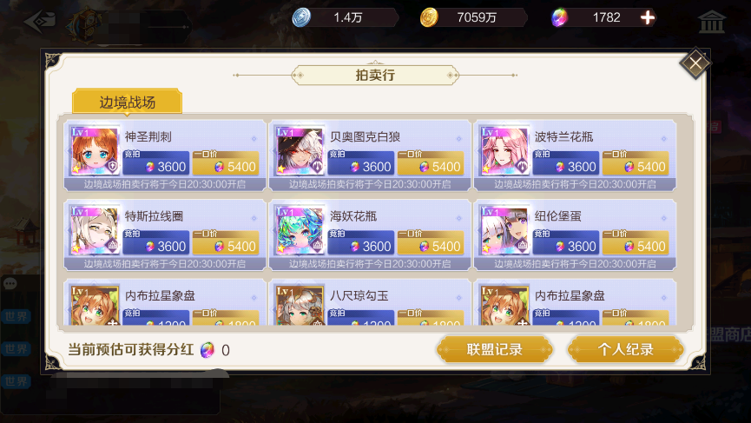
Task: Open 个人纪录 personal records
Action: [x=625, y=349]
